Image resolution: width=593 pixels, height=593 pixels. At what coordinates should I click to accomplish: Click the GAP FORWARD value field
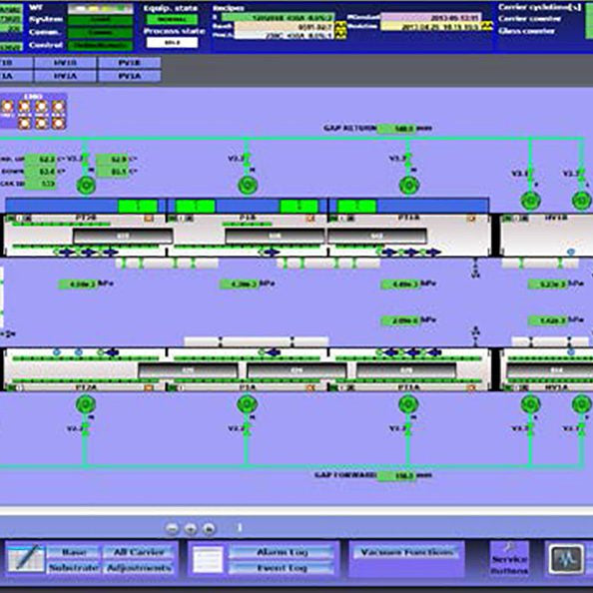coord(396,476)
